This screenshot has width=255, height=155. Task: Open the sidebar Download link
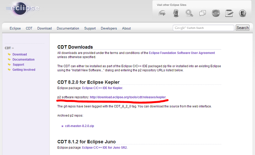point(20,54)
